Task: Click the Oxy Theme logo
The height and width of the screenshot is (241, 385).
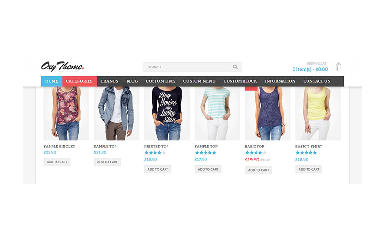Action: click(x=63, y=67)
